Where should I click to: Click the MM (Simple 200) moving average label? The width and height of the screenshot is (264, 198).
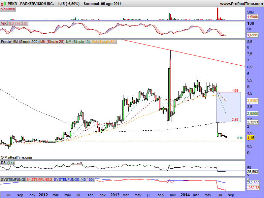tap(25, 42)
